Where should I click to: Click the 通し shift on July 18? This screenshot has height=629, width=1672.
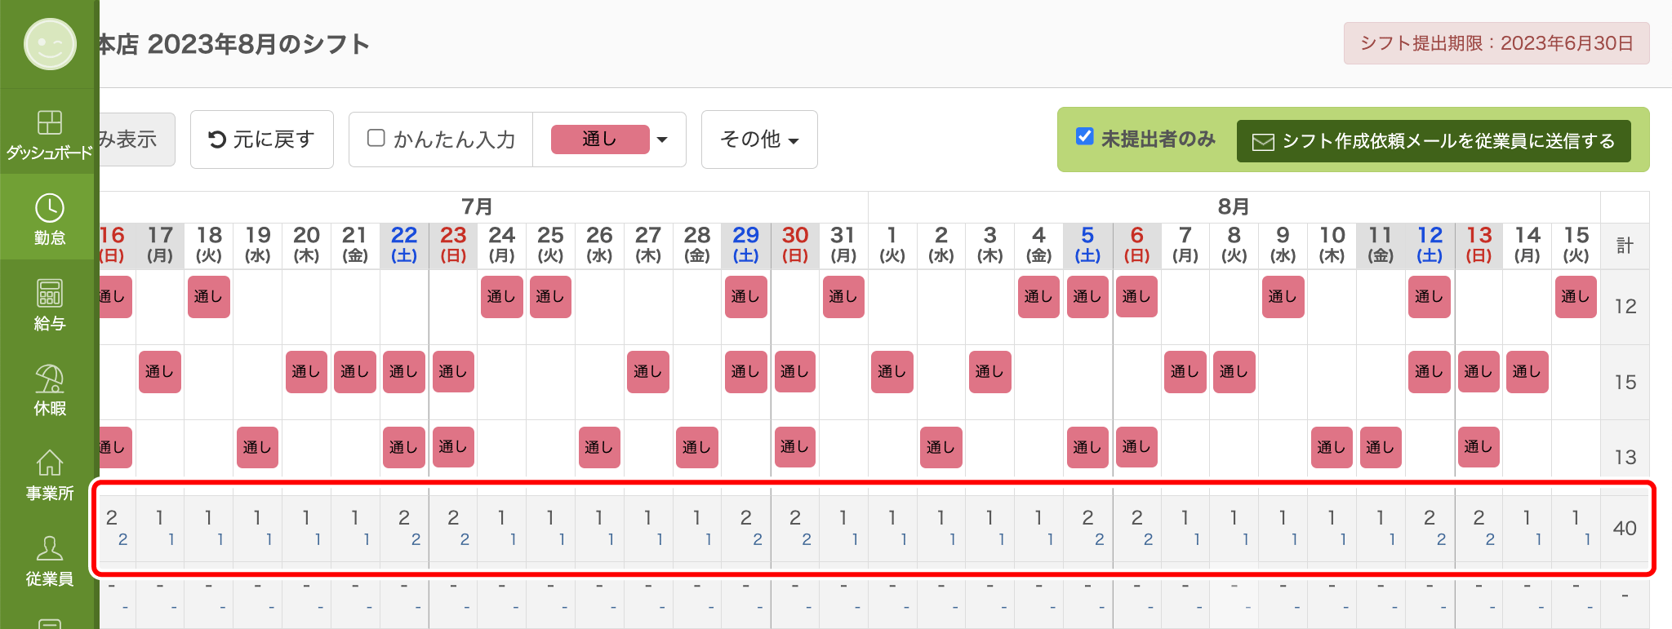[x=209, y=297]
